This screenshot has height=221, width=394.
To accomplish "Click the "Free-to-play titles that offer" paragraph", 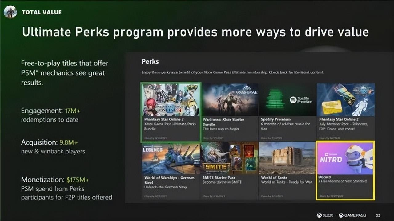I will [x=65, y=73].
